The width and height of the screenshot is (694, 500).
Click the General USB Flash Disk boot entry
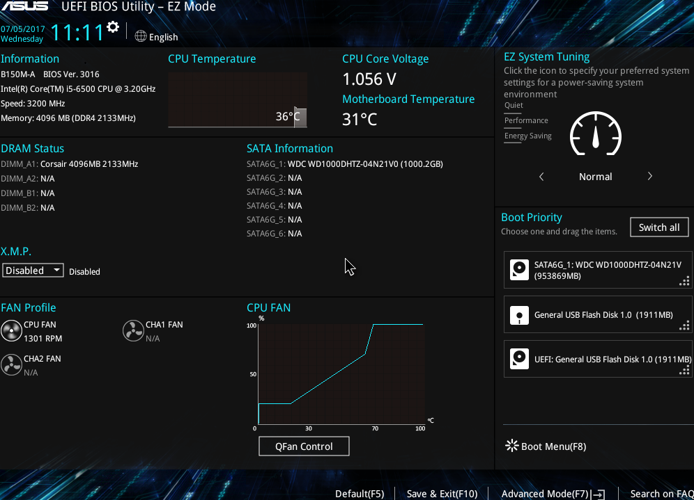pos(598,314)
